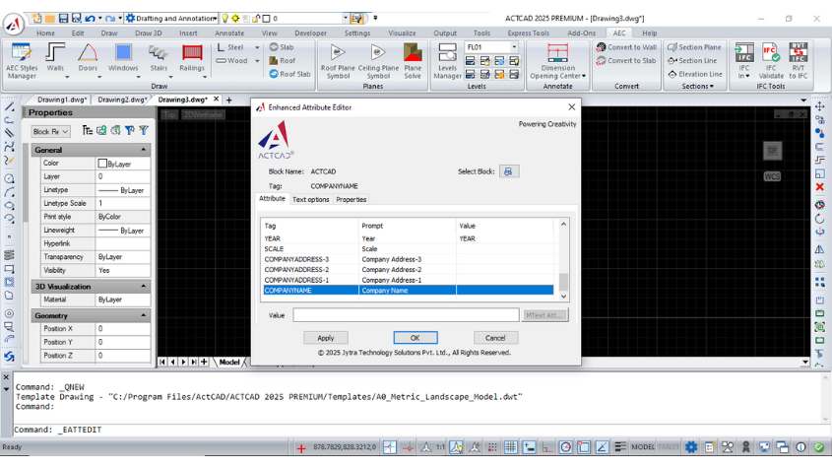Click the Elevation Line tool

[x=695, y=74]
